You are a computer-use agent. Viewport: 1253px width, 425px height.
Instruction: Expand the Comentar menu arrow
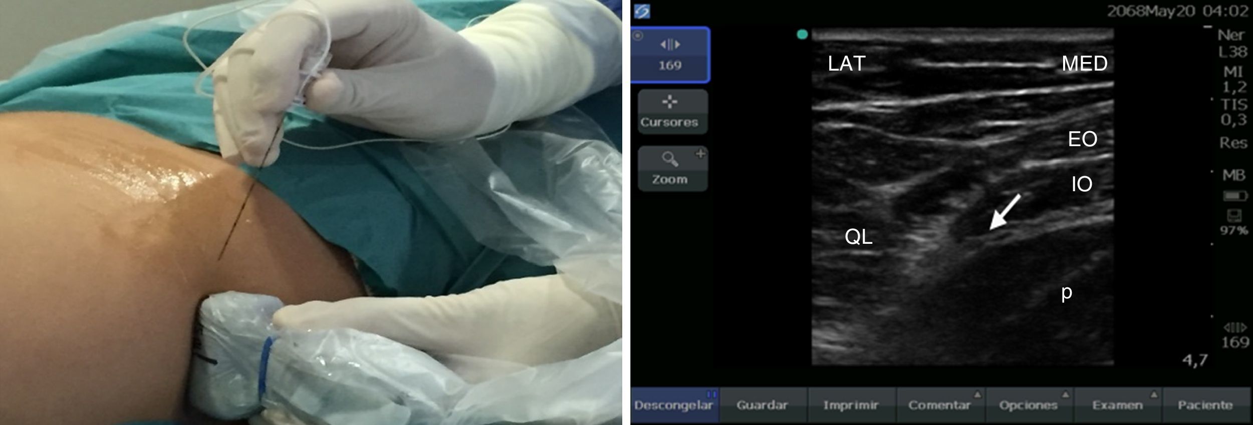(977, 395)
